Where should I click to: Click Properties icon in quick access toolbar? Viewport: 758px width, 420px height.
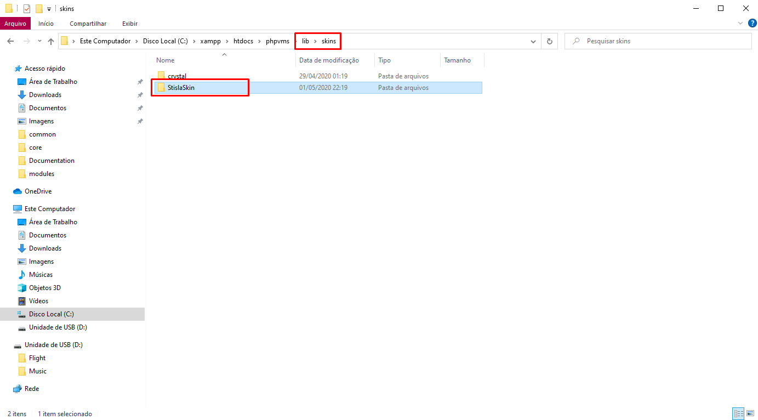[26, 9]
